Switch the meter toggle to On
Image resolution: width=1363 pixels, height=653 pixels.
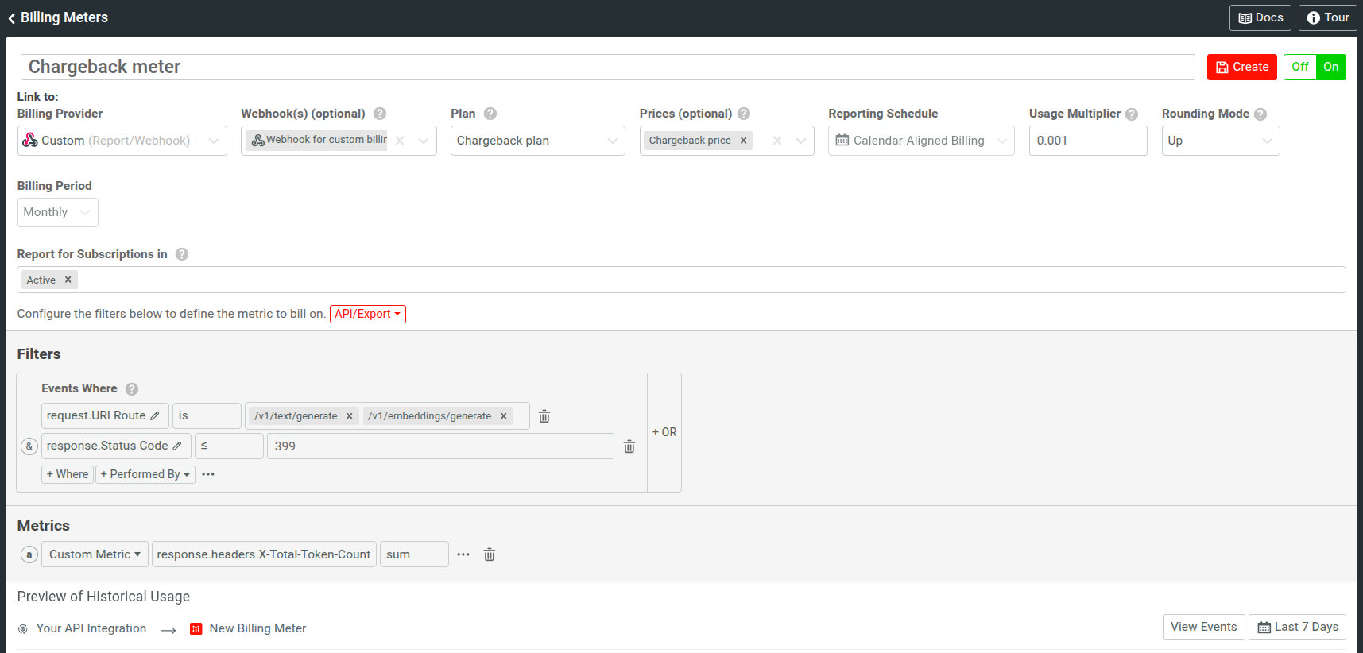pos(1331,67)
